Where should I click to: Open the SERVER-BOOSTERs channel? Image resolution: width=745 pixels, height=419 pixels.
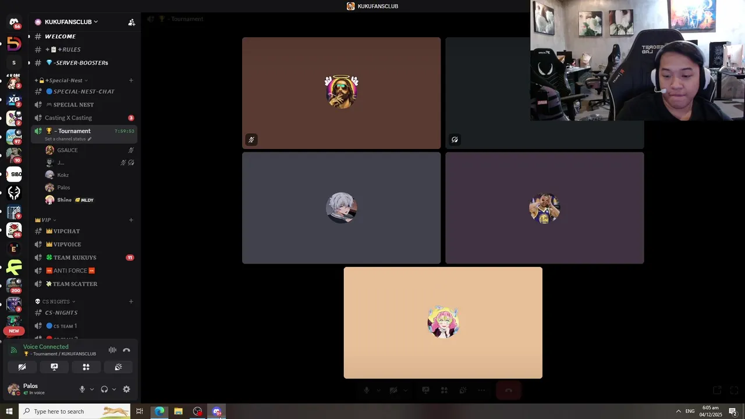point(84,63)
